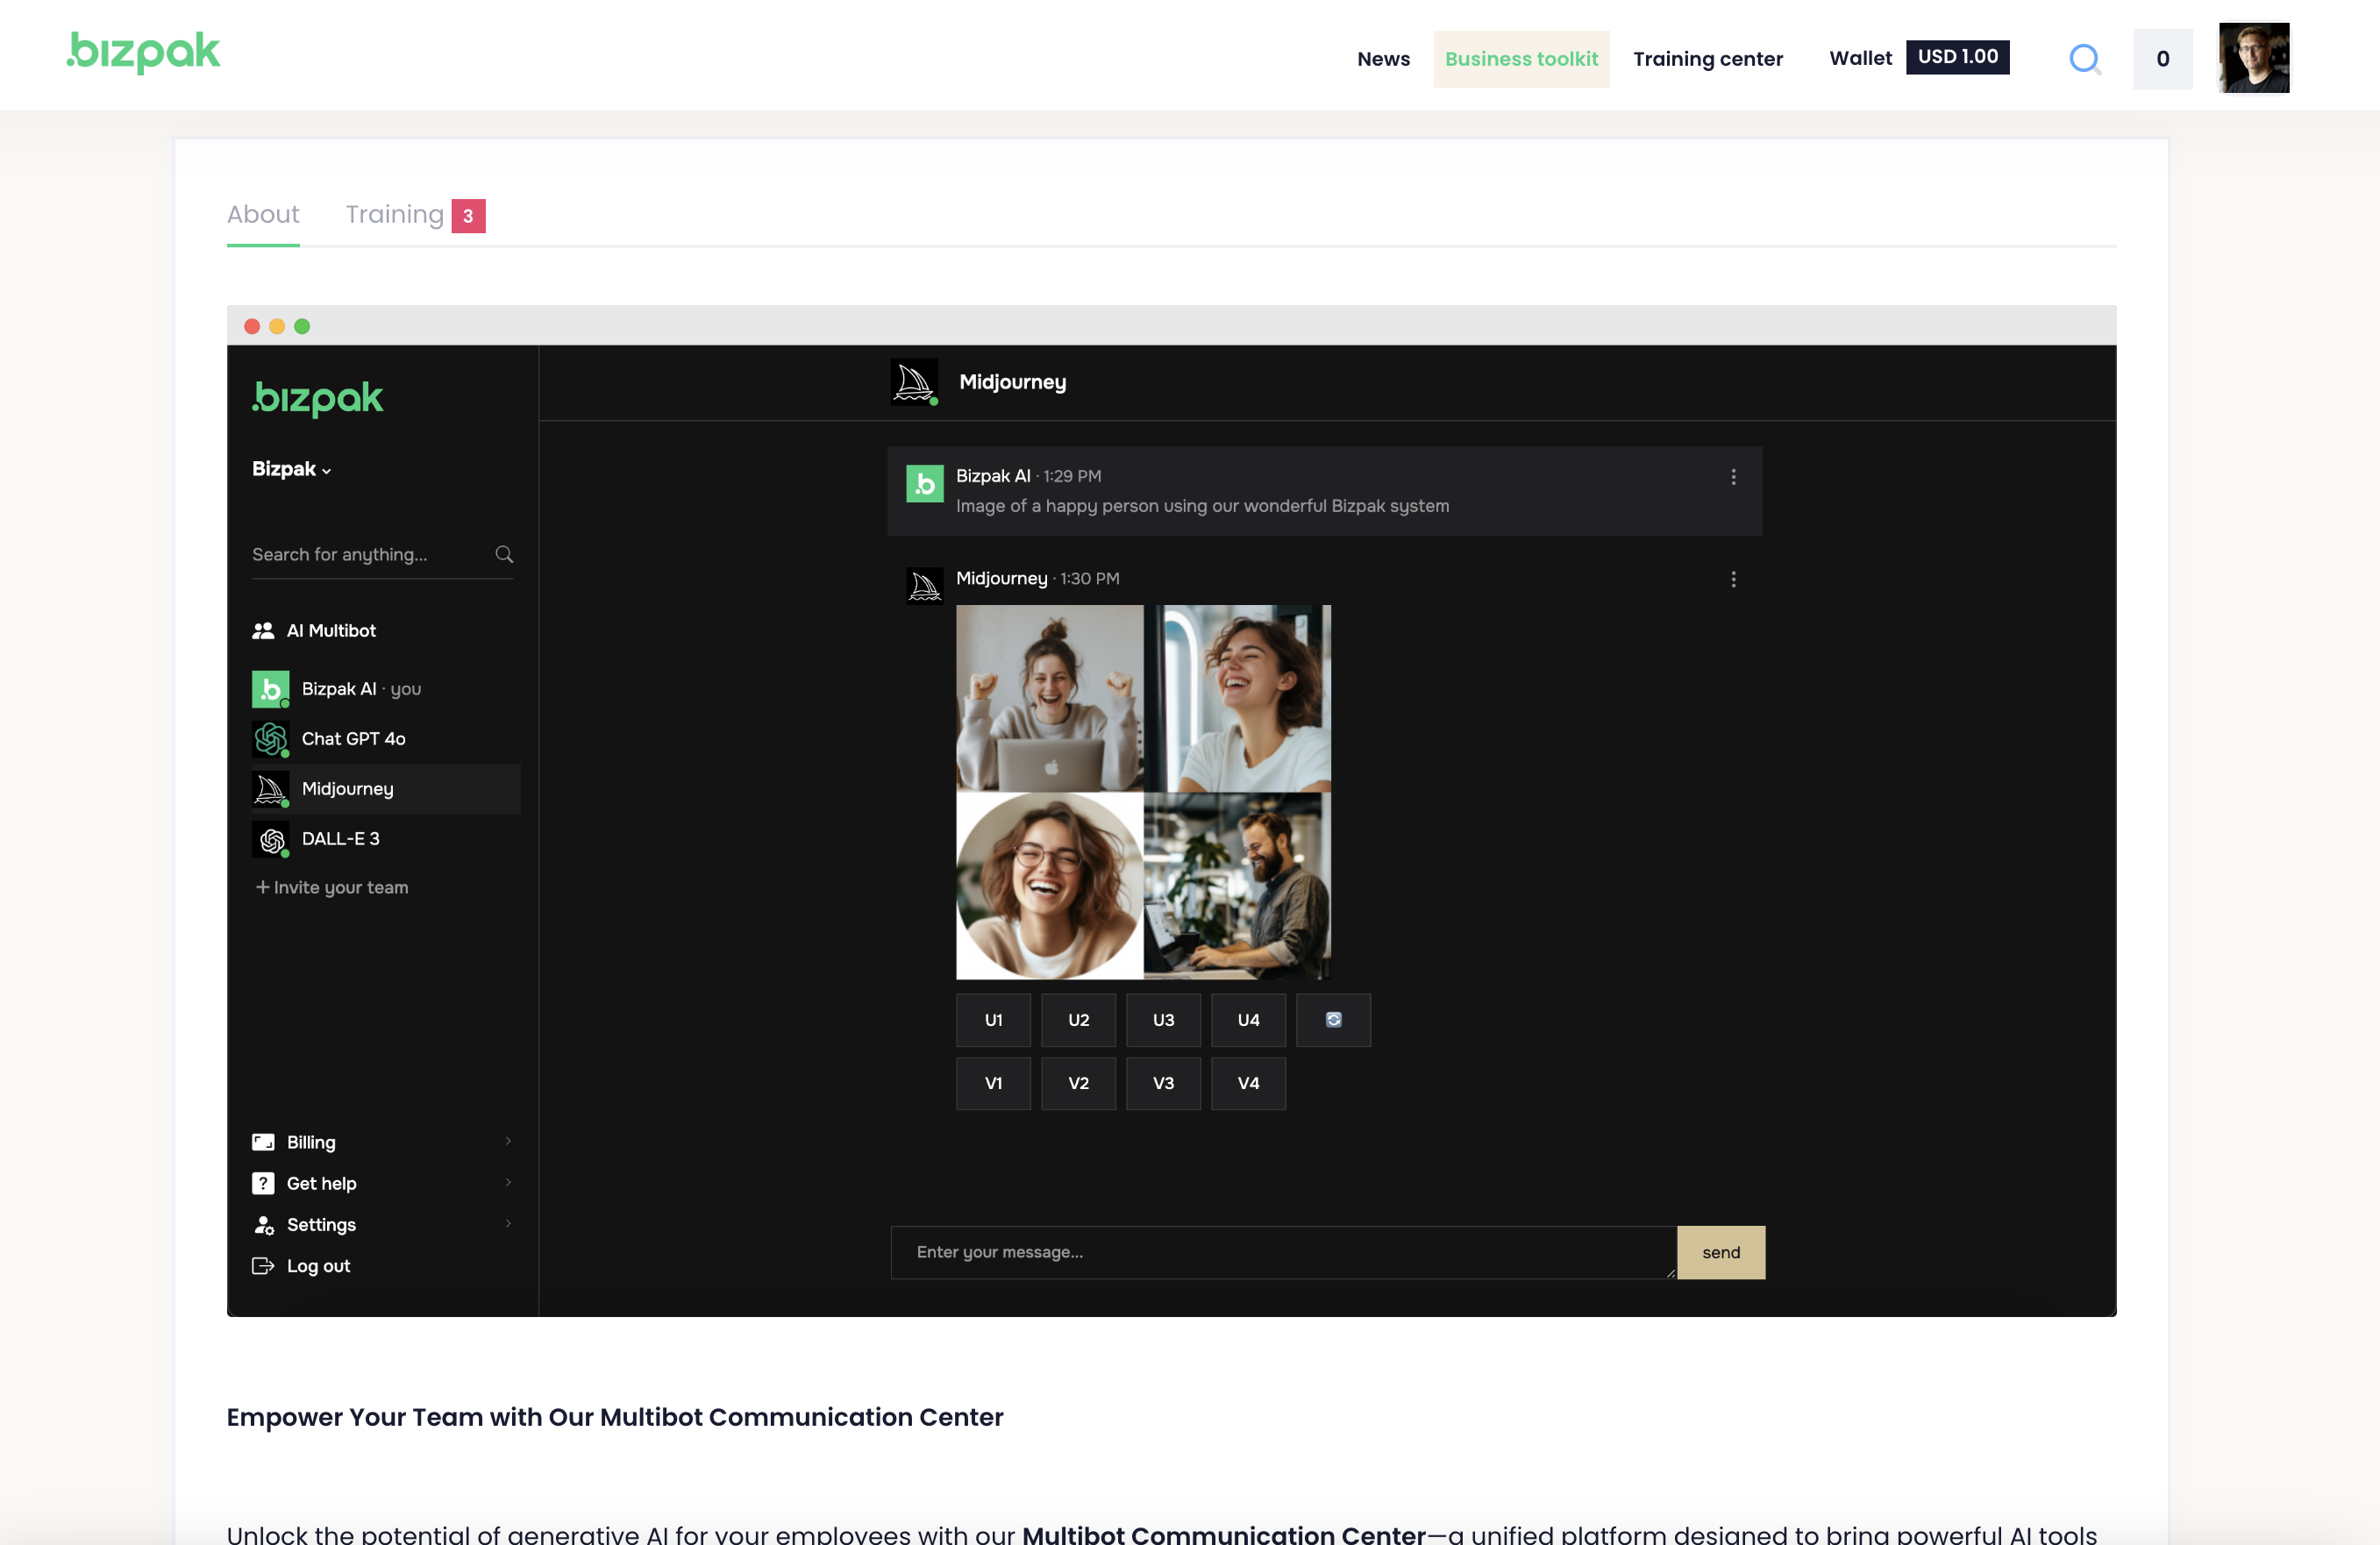
Task: Select the V3 variation option
Action: pyautogui.click(x=1163, y=1083)
